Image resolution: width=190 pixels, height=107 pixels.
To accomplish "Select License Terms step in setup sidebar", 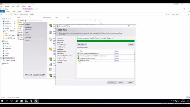I will point(61,40).
